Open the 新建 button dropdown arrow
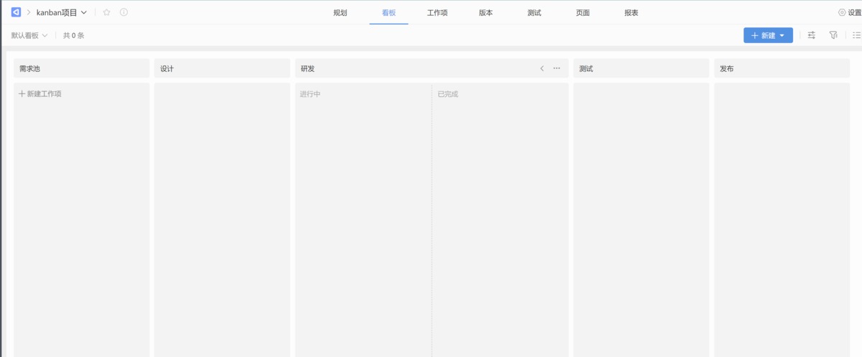Viewport: 862px width, 357px height. coord(782,35)
